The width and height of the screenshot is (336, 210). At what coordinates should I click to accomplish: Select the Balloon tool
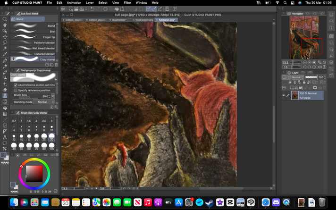[5, 143]
